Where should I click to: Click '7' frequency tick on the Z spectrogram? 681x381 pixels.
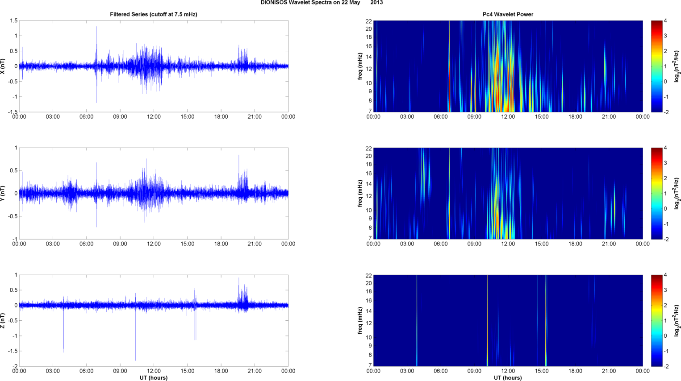370,365
